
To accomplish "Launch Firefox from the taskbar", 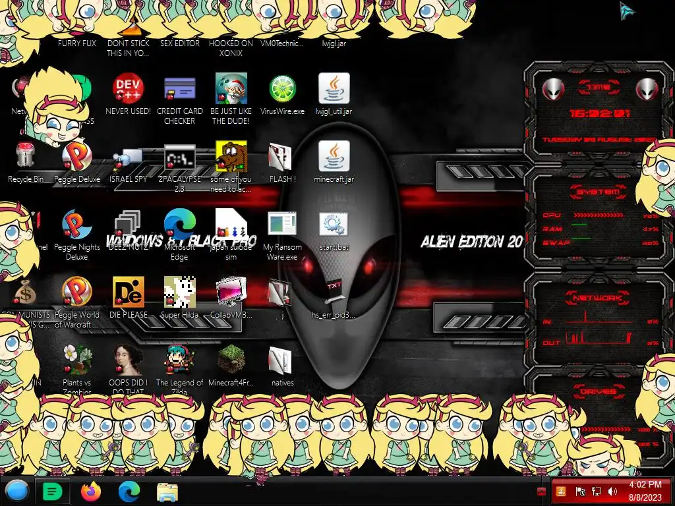I will pyautogui.click(x=91, y=491).
